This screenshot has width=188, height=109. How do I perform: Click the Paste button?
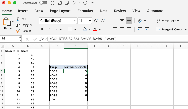pyautogui.click(x=7, y=24)
